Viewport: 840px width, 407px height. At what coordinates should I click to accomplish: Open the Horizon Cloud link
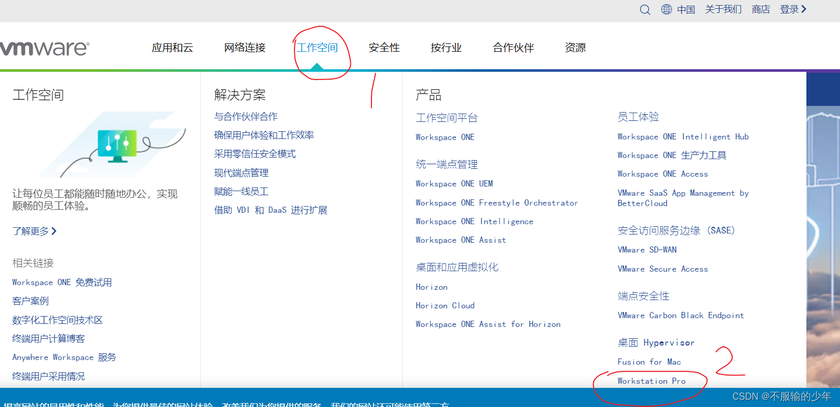tap(445, 306)
